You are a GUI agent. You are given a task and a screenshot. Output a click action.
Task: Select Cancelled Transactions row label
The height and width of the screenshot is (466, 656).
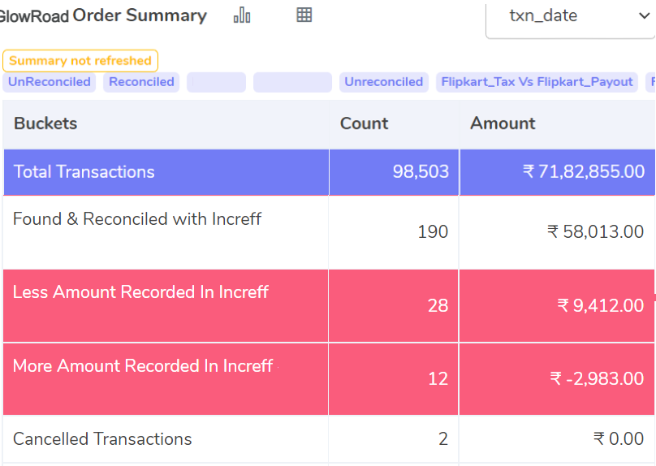[x=102, y=439]
